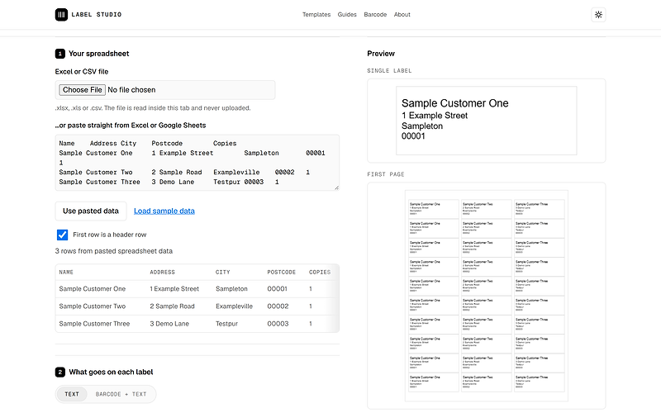Screen dimensions: 661x413
Task: Click the Exampleville city cell
Action: point(234,306)
